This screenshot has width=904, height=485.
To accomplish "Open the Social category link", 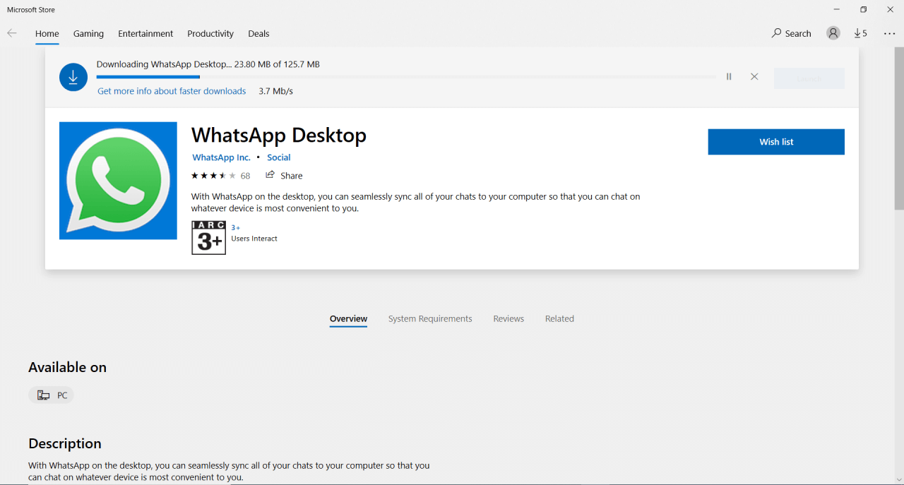I will (279, 157).
